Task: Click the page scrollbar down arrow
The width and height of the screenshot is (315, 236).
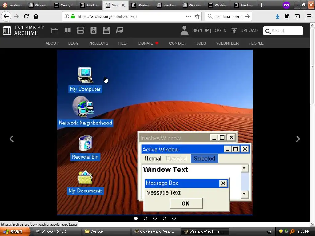Action: coord(313,224)
